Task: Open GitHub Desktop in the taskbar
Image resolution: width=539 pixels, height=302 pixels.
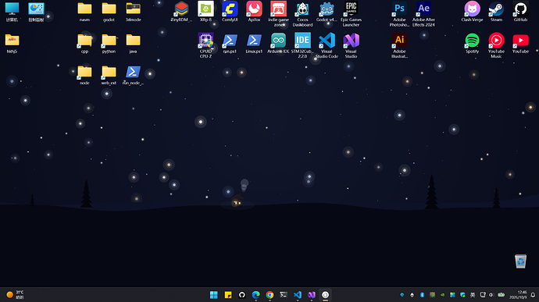Action: click(242, 295)
